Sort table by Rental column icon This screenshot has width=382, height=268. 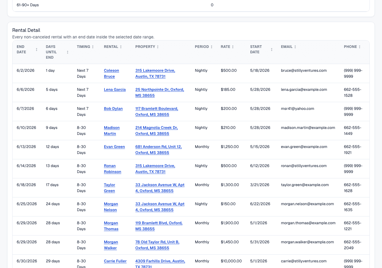click(x=121, y=47)
